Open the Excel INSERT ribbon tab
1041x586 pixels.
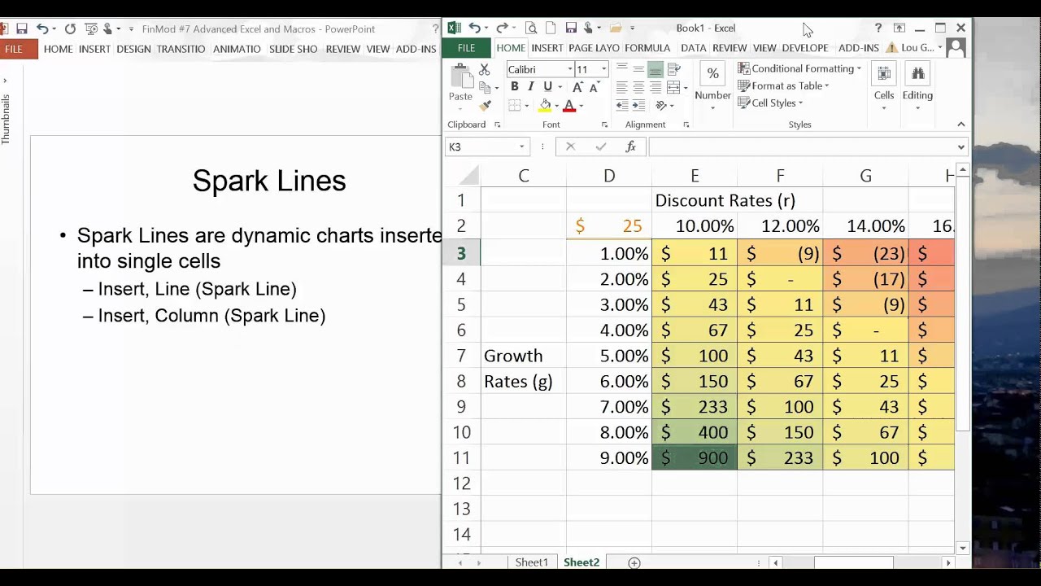click(547, 48)
